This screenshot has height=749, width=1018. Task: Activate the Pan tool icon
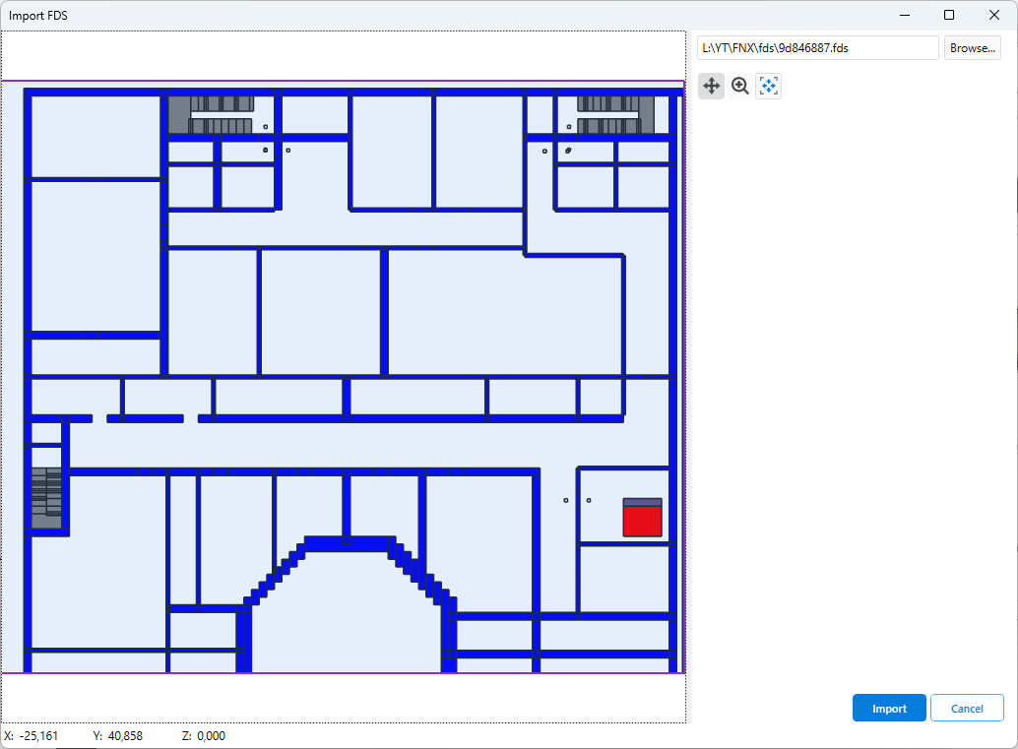[711, 87]
